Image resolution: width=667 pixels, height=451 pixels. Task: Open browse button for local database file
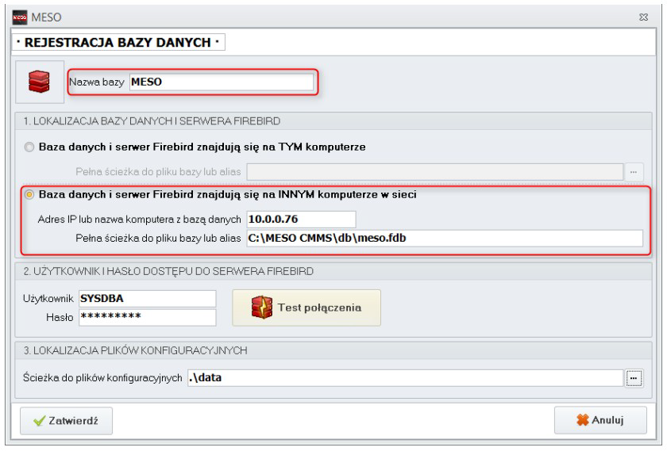point(633,170)
